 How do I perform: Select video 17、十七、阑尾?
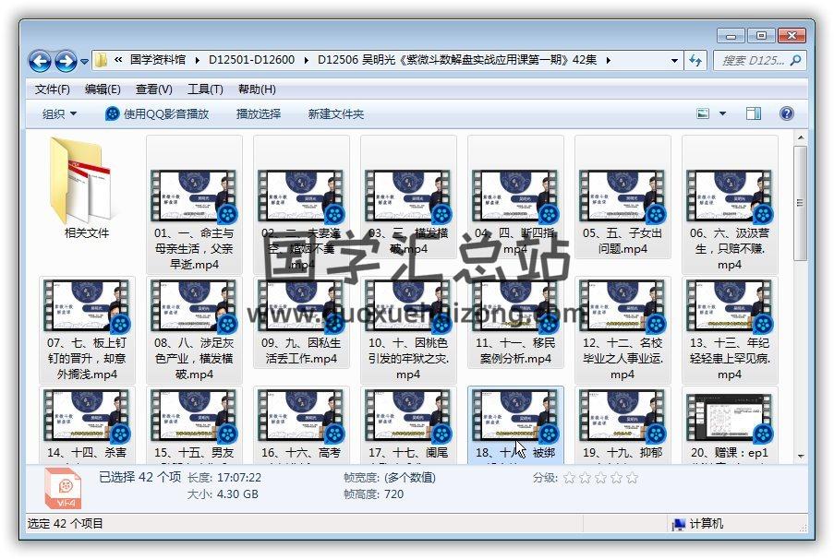pyautogui.click(x=408, y=424)
